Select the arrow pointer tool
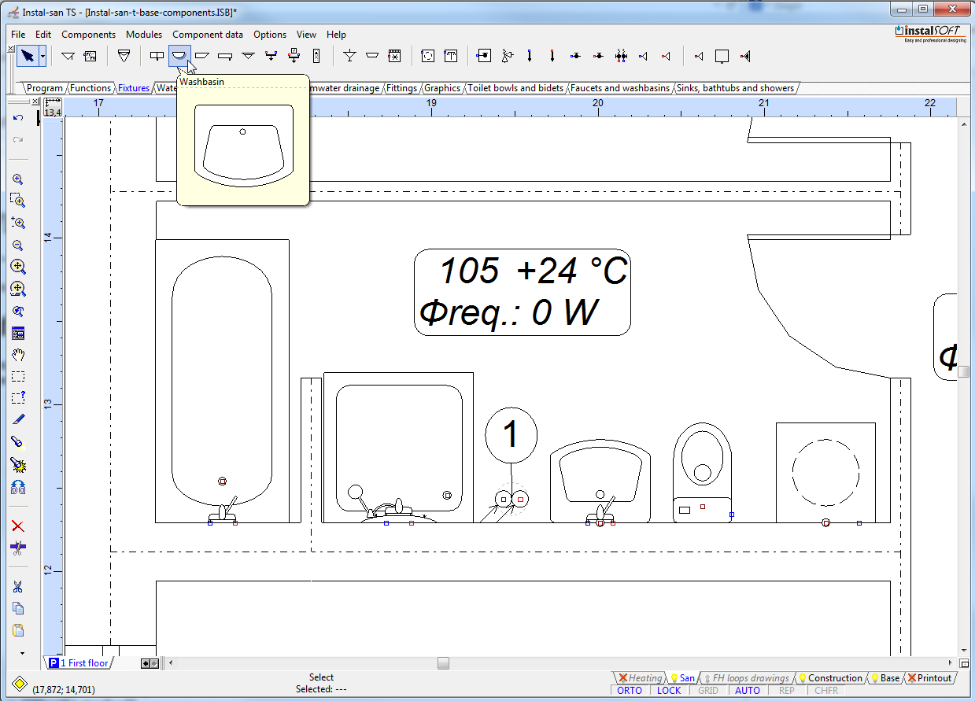 click(28, 56)
